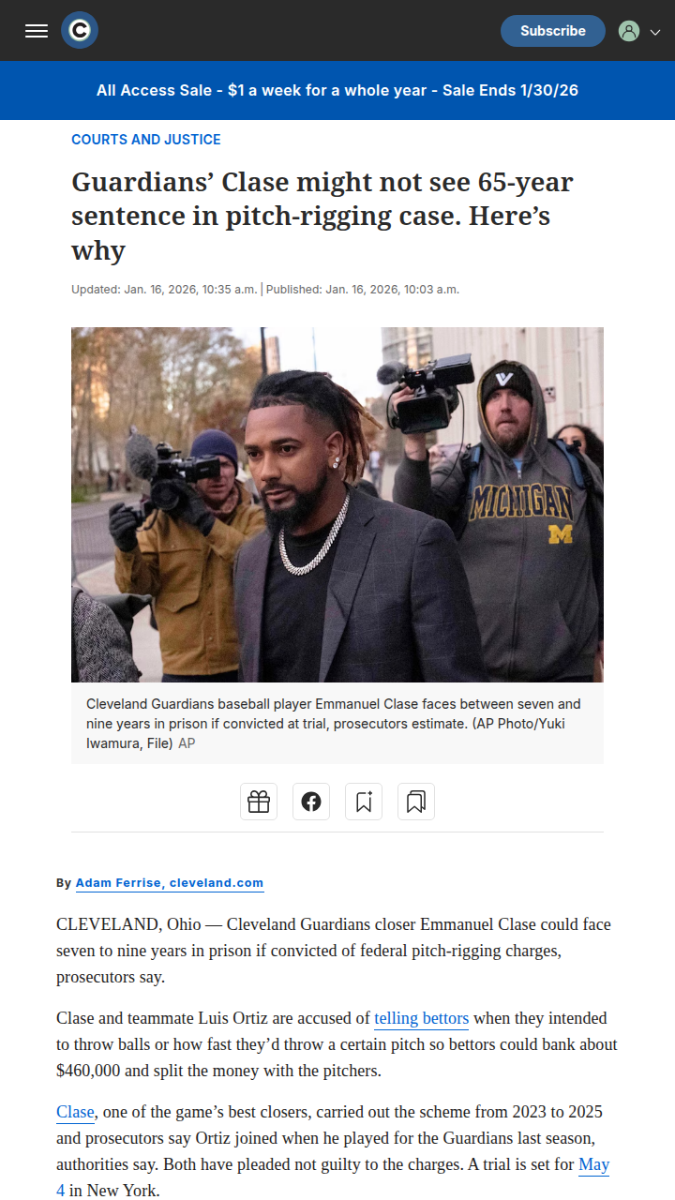
Task: Open the hamburger navigation menu
Action: tap(37, 31)
